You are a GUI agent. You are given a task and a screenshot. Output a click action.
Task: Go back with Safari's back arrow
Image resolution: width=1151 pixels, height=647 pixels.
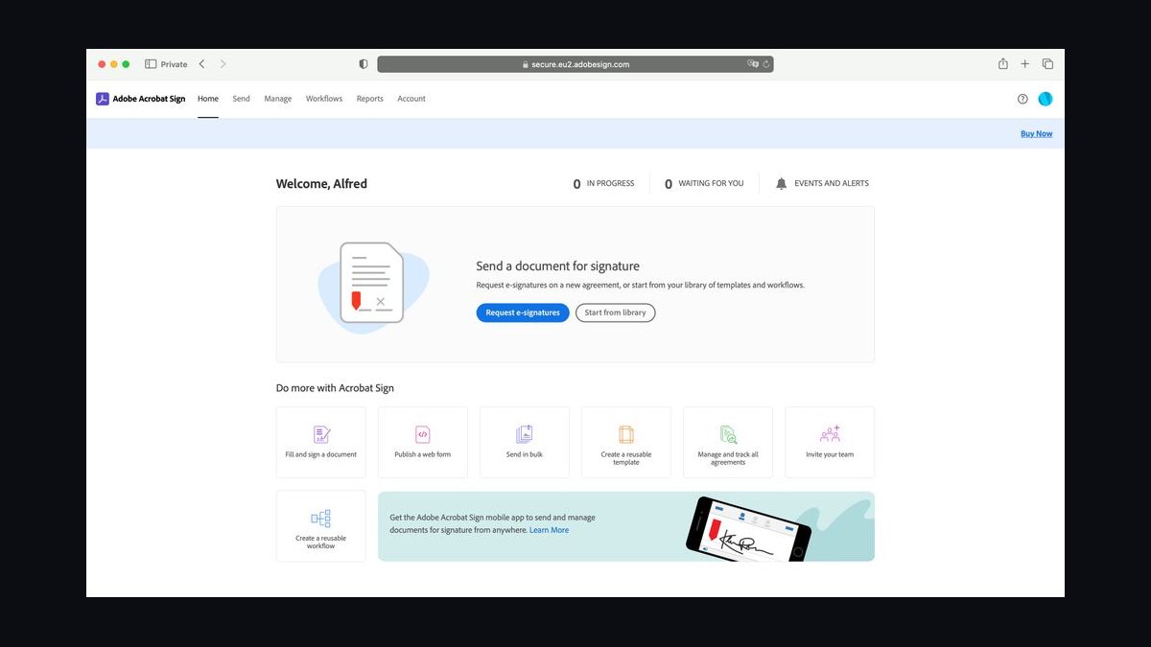201,64
